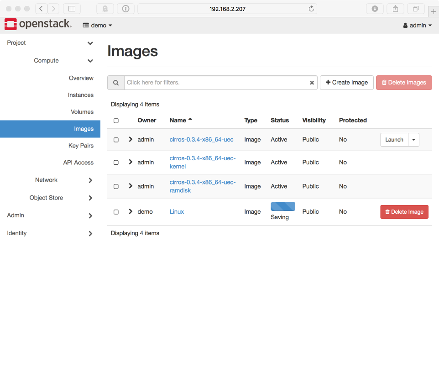Open Instances in the sidebar
439x389 pixels.
(81, 95)
